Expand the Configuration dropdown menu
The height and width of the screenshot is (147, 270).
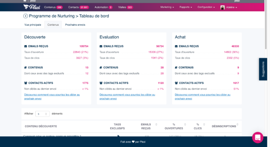click(x=206, y=7)
